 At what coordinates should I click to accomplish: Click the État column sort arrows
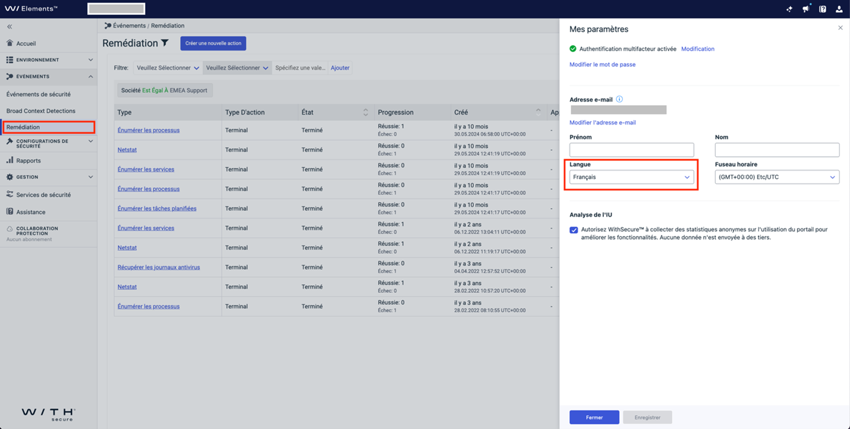click(366, 112)
